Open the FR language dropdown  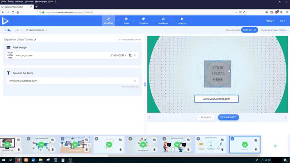coord(282,21)
